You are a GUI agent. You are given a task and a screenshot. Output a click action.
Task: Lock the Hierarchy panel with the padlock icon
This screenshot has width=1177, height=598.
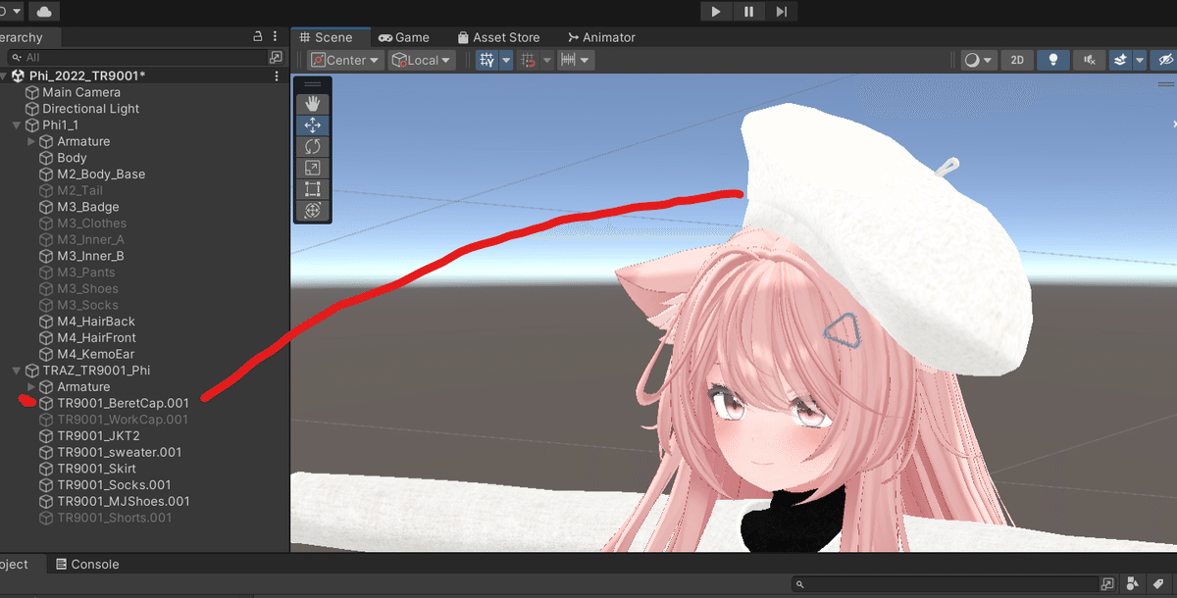point(258,36)
